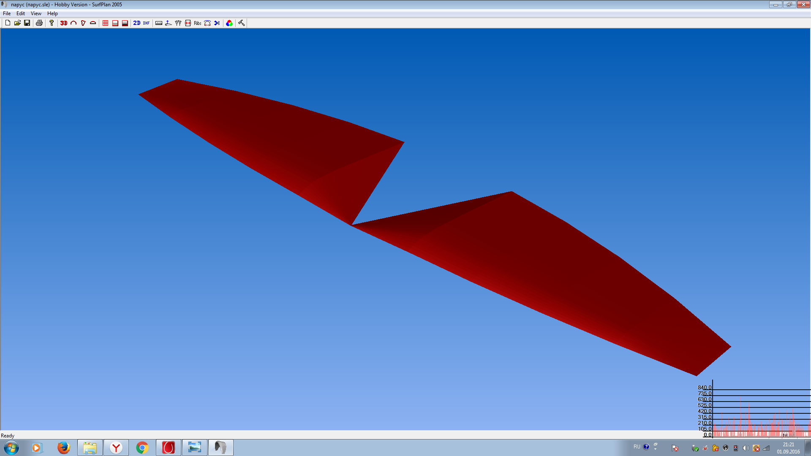This screenshot has height=456, width=811.
Task: Show the red grid wireframe view
Action: pyautogui.click(x=106, y=23)
